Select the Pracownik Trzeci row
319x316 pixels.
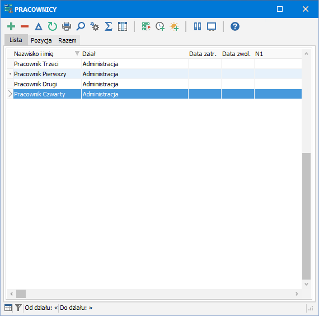coord(154,64)
